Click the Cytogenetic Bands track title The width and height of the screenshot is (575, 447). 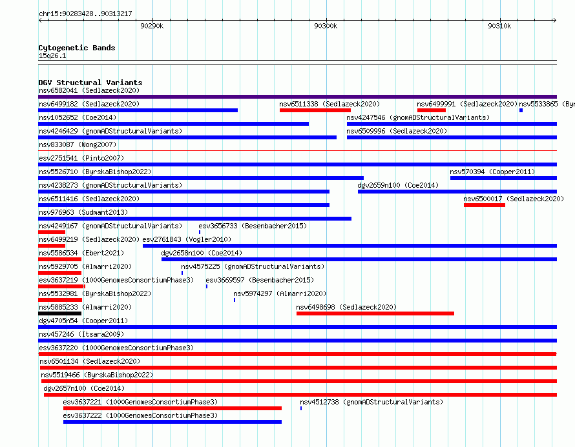(x=77, y=48)
